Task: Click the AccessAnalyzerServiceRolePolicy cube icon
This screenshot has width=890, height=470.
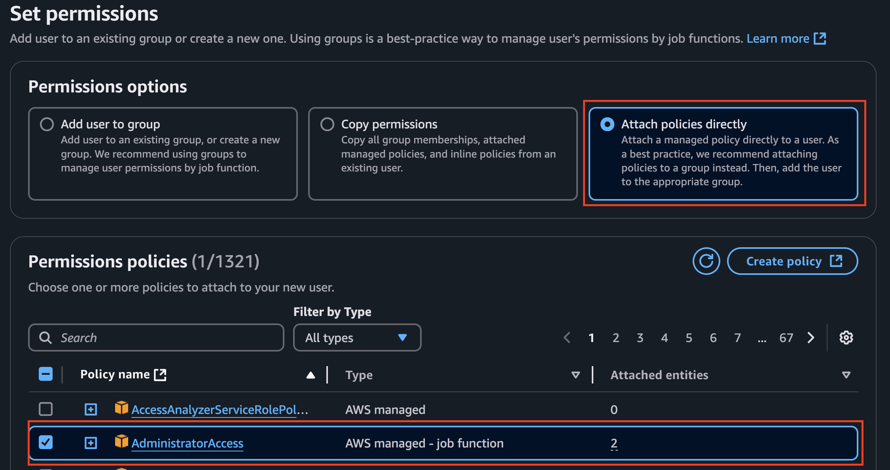Action: (121, 408)
